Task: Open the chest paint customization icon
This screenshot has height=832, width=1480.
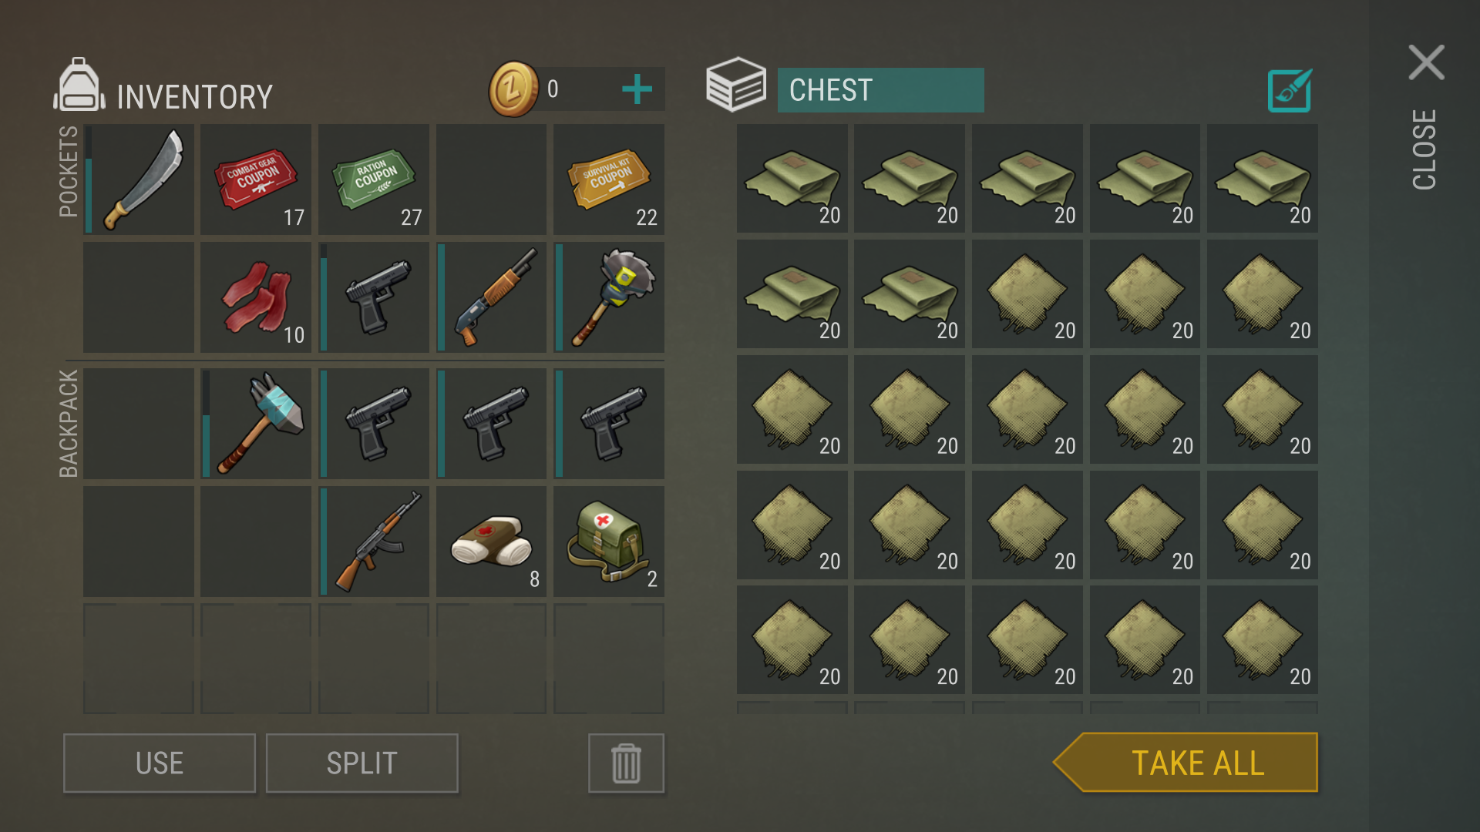Action: pos(1290,91)
